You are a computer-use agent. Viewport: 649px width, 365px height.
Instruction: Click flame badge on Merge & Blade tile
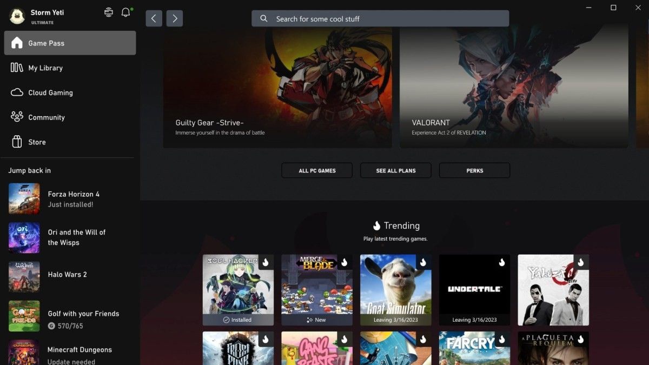pos(345,262)
